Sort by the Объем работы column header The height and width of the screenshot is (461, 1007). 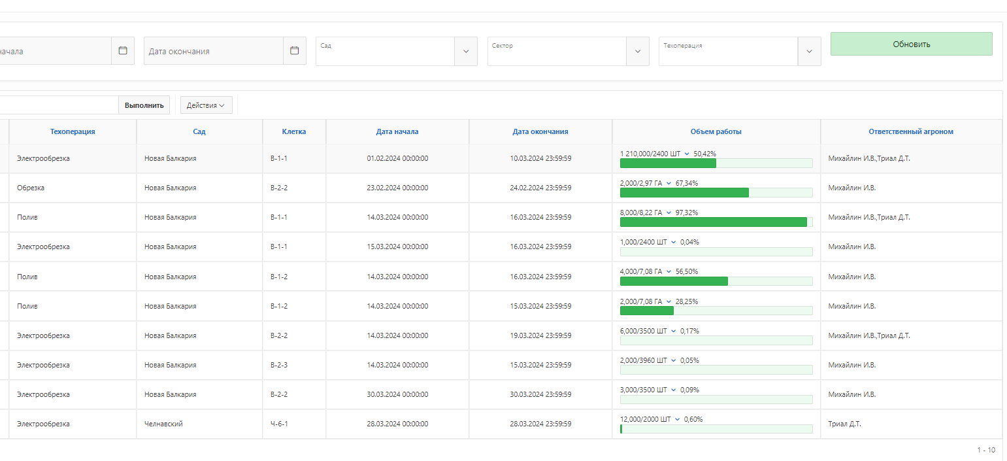point(716,131)
